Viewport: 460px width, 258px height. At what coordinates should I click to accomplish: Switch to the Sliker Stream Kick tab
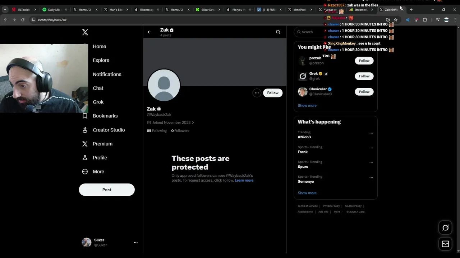208,10
